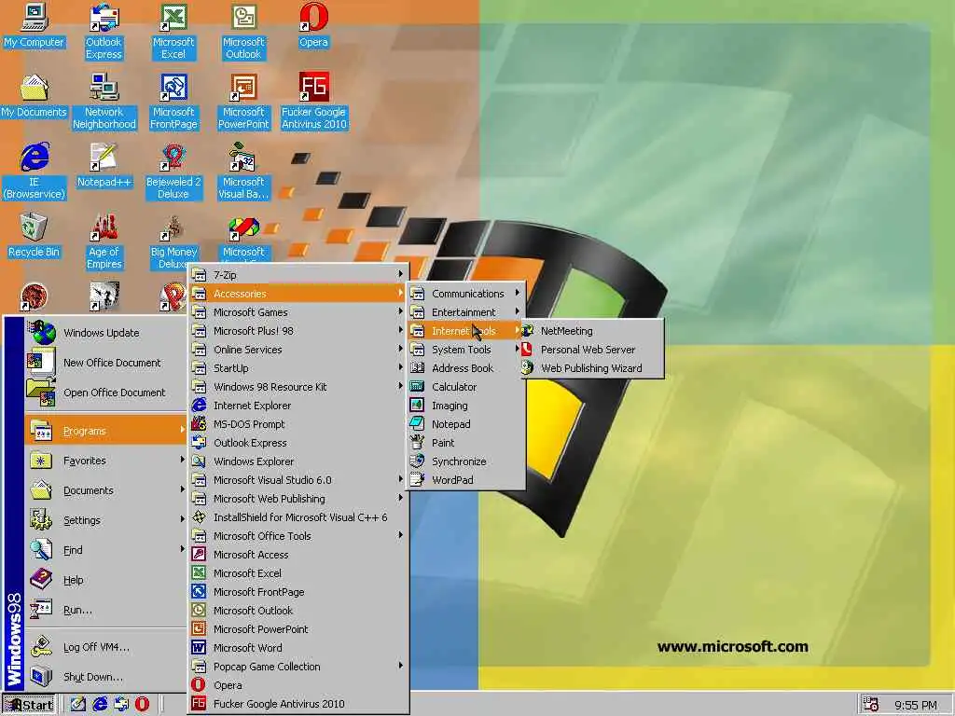Click the Outlook Express quick launch icon
This screenshot has height=716, width=955.
pyautogui.click(x=121, y=704)
